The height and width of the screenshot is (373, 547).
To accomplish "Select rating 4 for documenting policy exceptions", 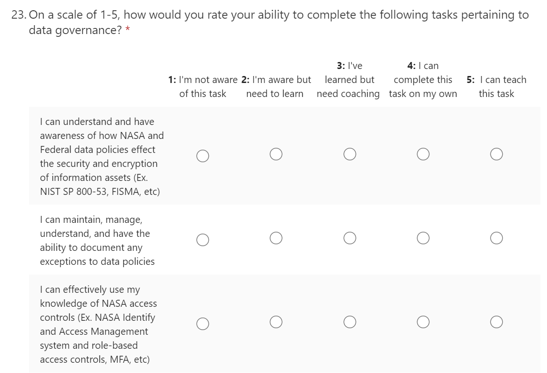I will tap(423, 238).
